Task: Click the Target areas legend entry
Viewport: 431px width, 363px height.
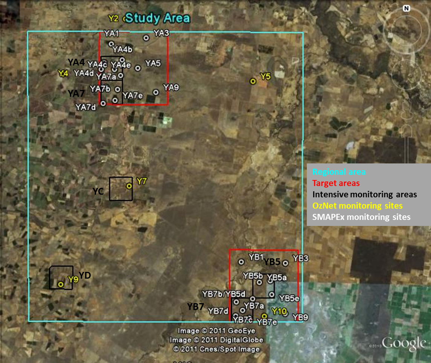Action: click(x=336, y=183)
